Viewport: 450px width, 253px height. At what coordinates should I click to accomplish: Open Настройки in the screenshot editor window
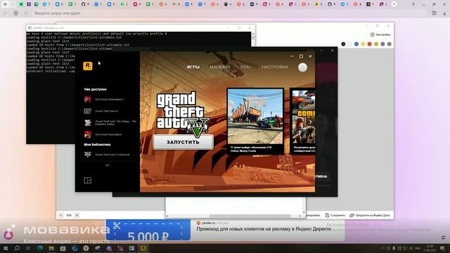[380, 34]
